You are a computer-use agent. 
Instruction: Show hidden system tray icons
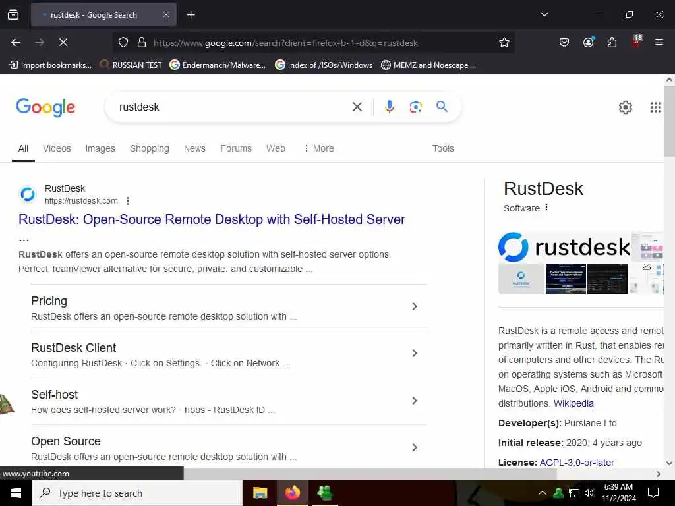coord(543,493)
